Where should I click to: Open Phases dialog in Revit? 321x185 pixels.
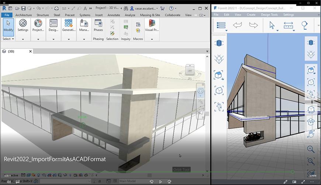[98, 25]
